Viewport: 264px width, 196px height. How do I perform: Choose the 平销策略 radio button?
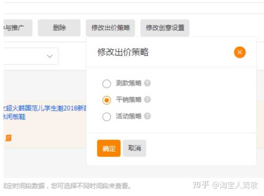[x=107, y=100]
